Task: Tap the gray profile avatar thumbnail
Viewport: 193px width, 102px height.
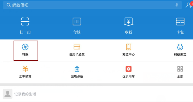Action: 8,94
